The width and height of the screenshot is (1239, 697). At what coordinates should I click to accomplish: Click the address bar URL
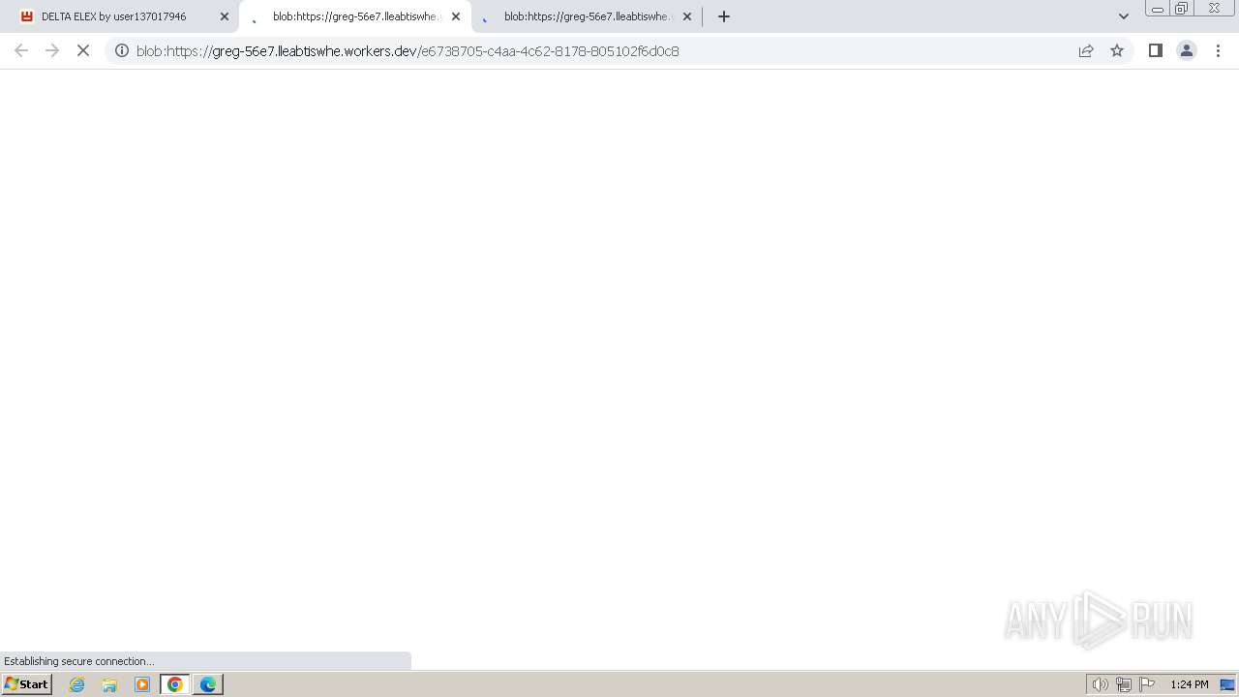[x=408, y=51]
